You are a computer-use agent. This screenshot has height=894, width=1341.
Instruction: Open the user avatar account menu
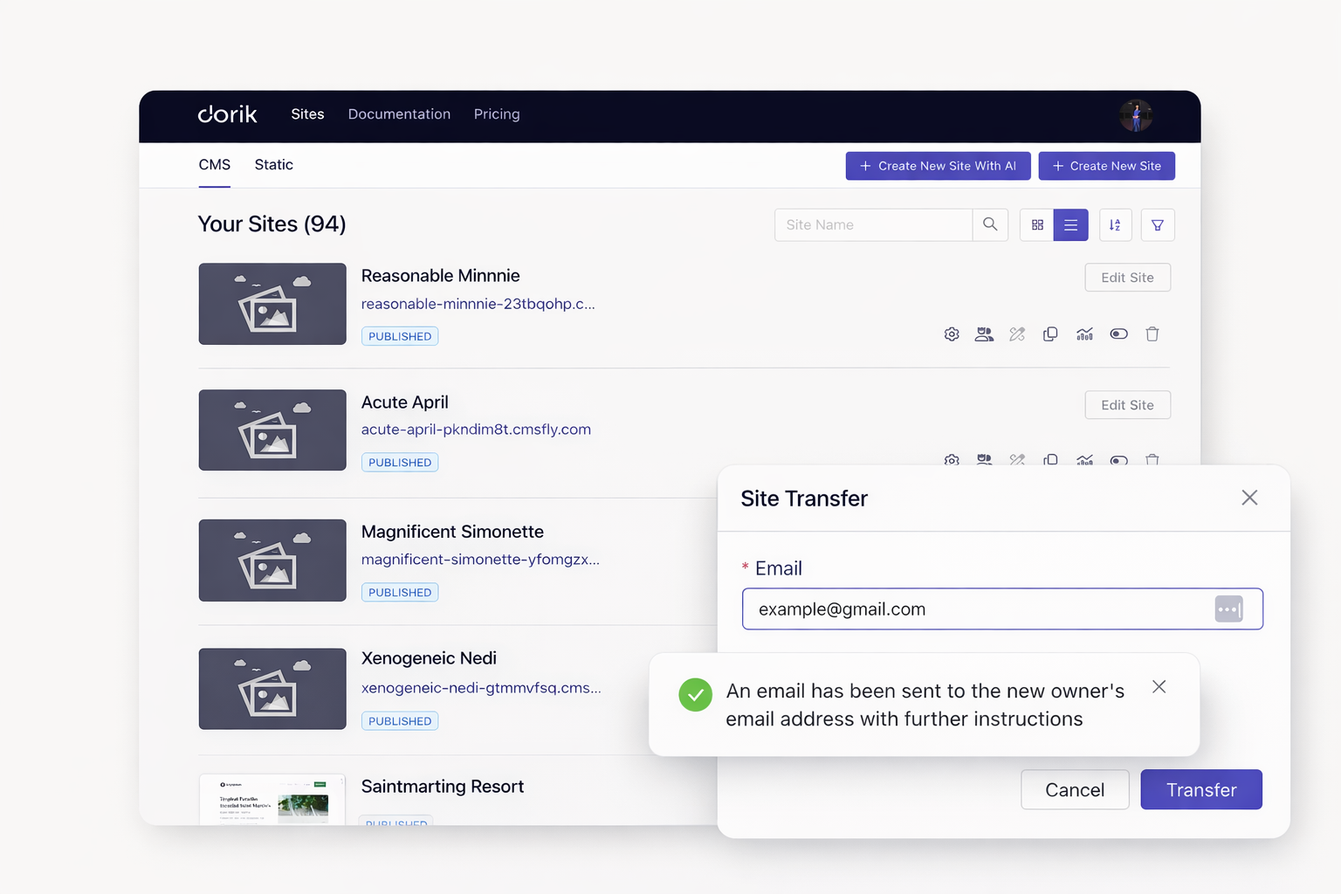1136,115
